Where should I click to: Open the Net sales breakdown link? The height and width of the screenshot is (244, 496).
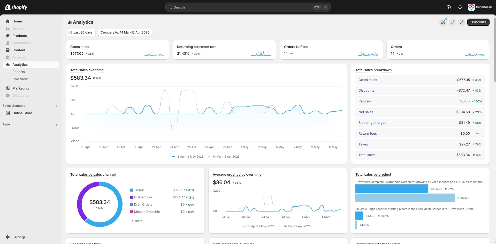click(366, 112)
